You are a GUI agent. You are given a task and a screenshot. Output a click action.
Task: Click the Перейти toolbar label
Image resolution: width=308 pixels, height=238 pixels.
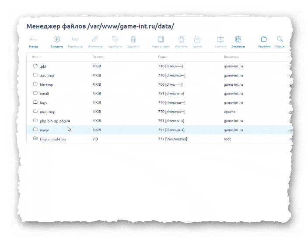tap(264, 46)
